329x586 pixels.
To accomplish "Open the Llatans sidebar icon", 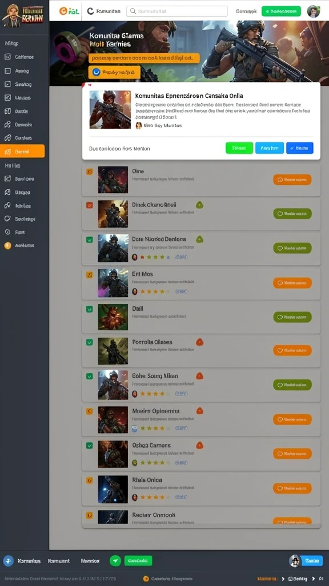I will 7,97.
